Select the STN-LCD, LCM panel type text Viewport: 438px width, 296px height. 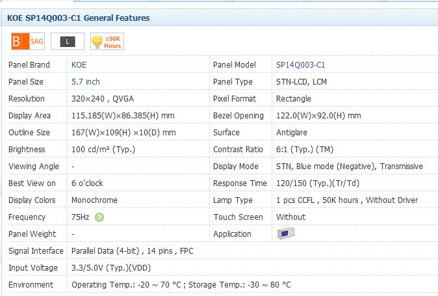tap(302, 81)
